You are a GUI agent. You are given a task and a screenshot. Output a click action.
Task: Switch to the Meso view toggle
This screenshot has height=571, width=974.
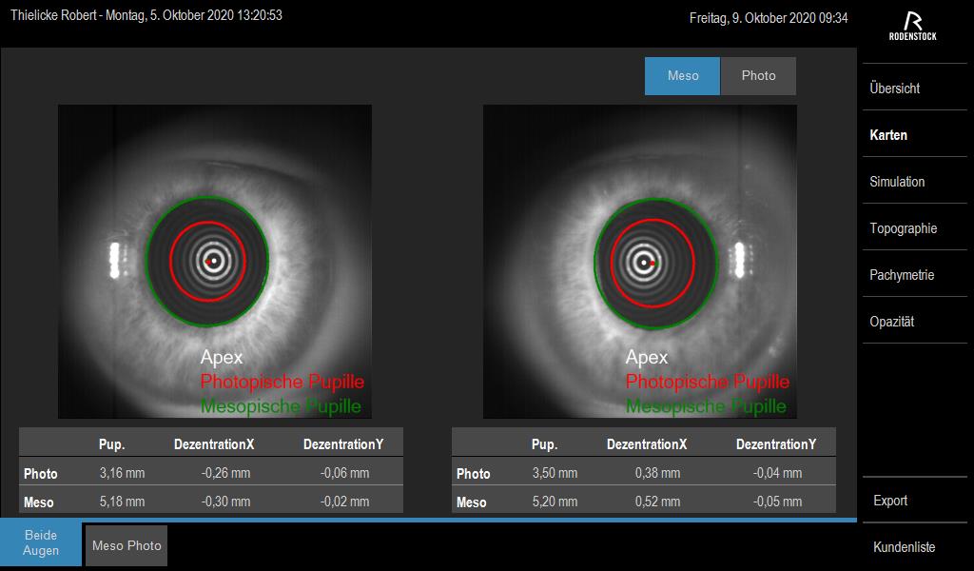[682, 76]
